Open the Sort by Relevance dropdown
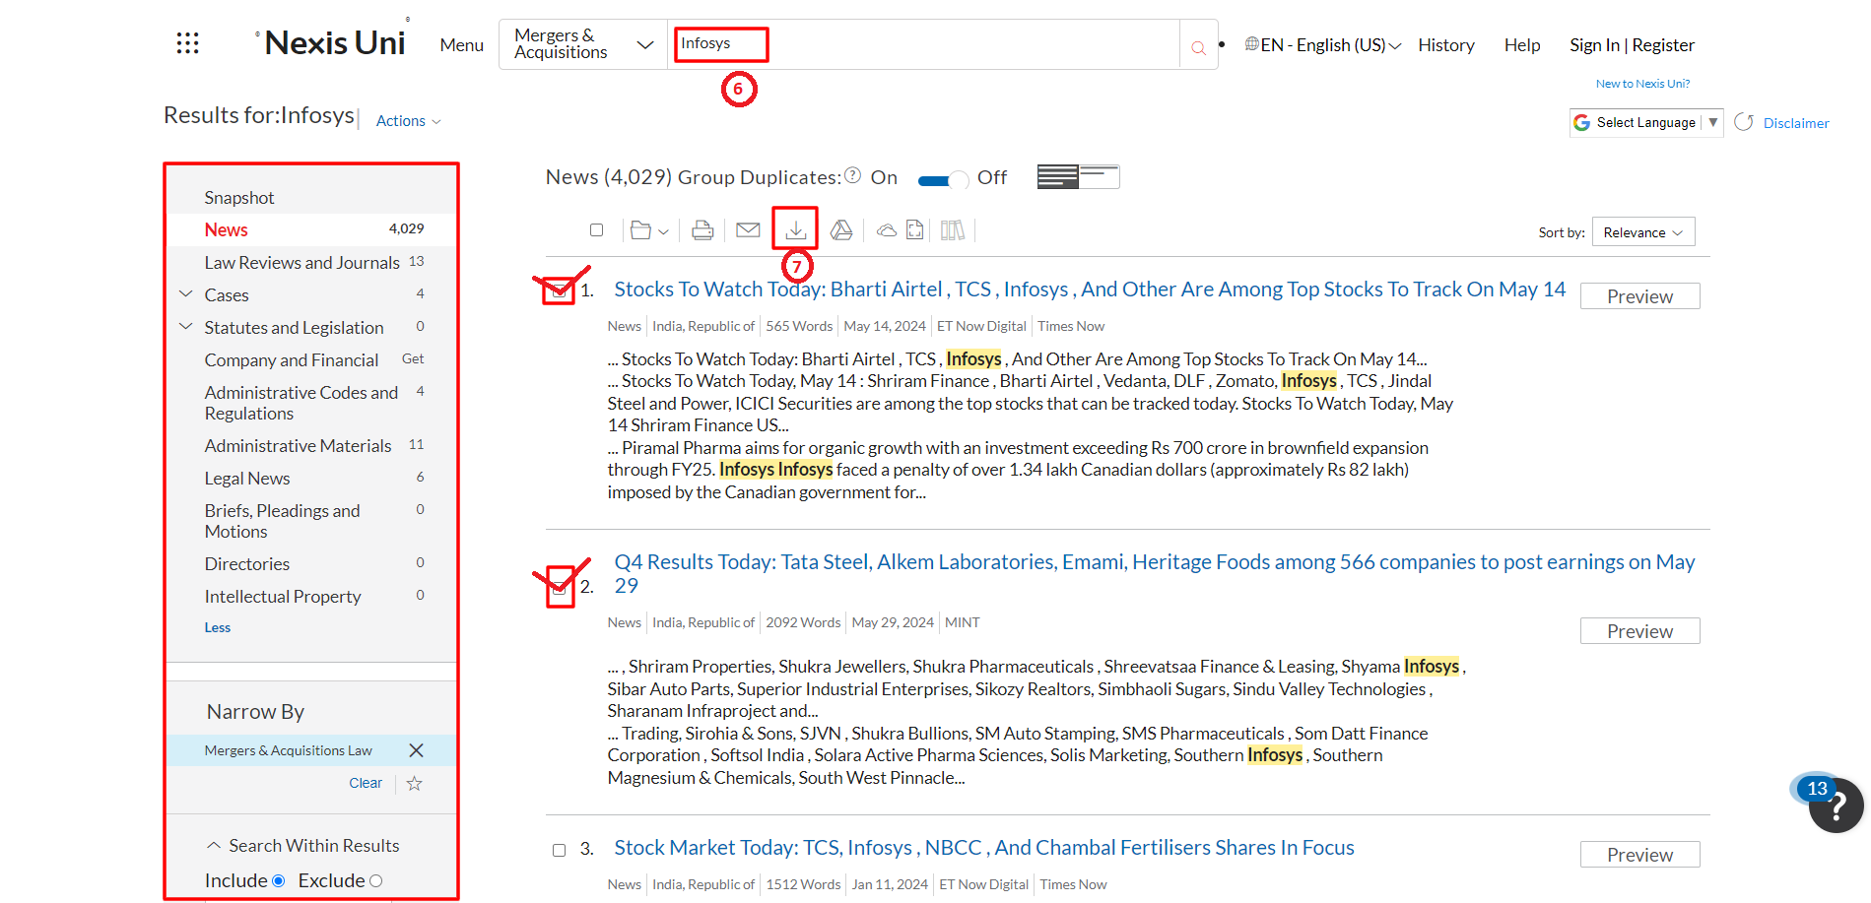The width and height of the screenshot is (1871, 903). [x=1643, y=232]
